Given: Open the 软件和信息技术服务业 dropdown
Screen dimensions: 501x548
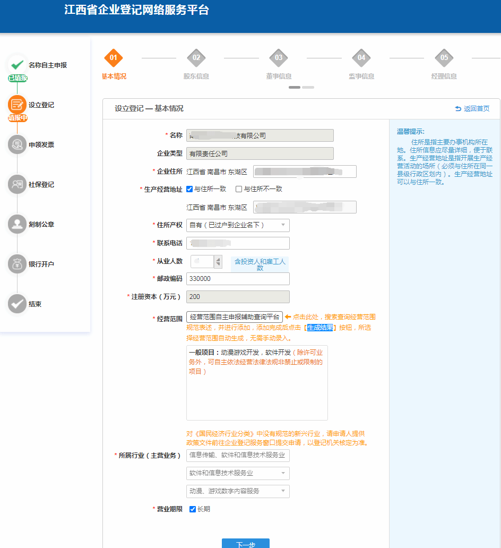Looking at the screenshot, I should point(238,473).
